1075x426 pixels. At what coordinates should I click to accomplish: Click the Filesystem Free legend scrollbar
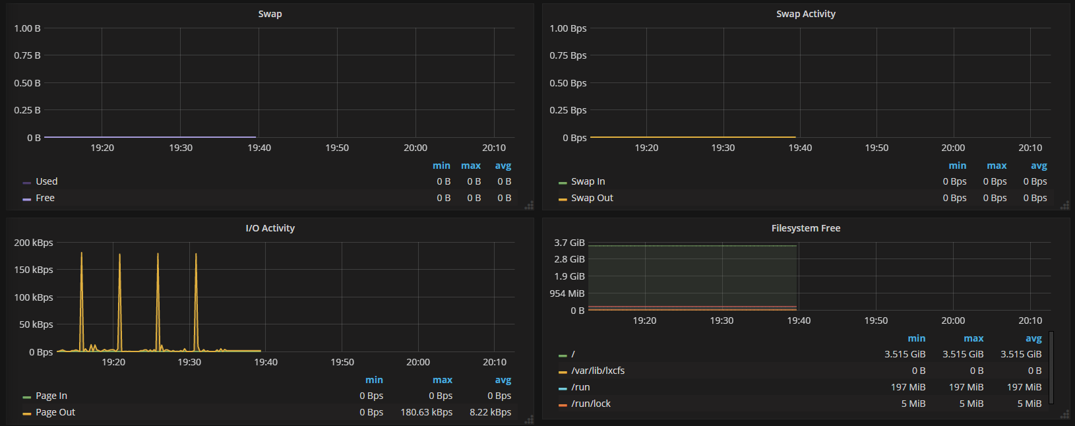pos(1051,367)
